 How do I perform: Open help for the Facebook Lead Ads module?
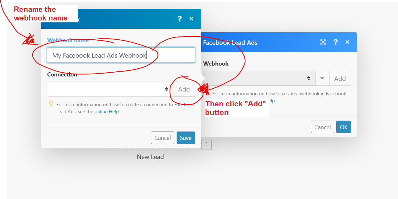pos(335,42)
